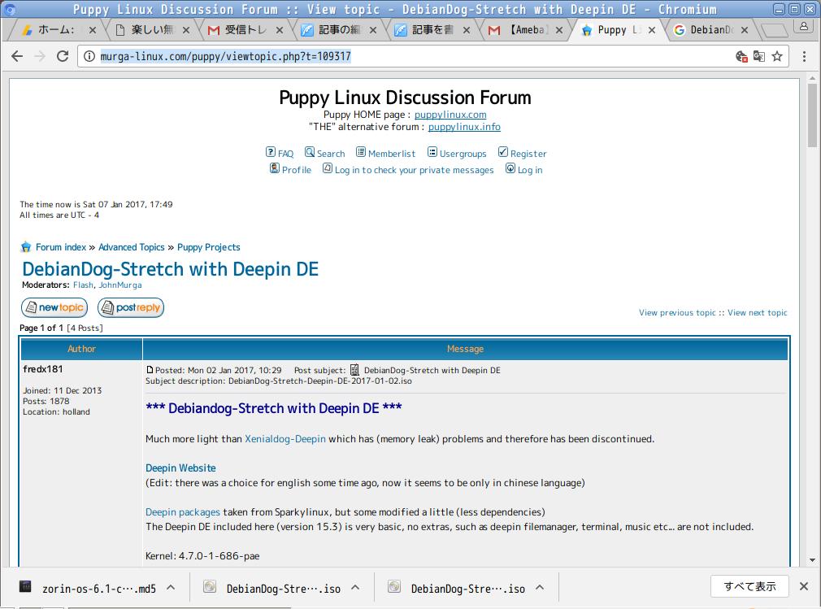821x609 pixels.
Task: Click the すべて表示 button in the download bar
Action: coord(749,586)
